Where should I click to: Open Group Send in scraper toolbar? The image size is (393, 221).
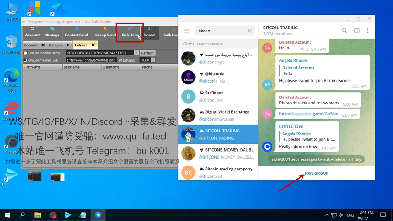(105, 32)
